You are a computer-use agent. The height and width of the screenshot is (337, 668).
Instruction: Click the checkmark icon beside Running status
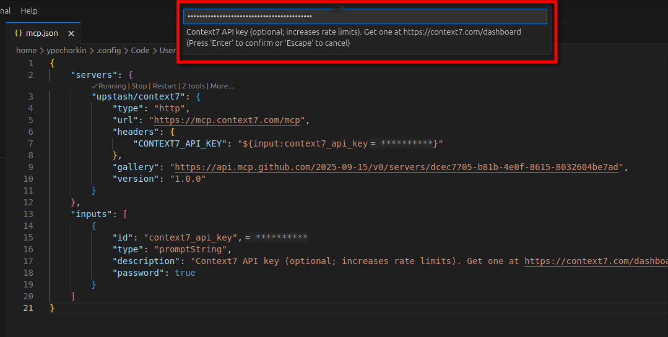tap(94, 86)
